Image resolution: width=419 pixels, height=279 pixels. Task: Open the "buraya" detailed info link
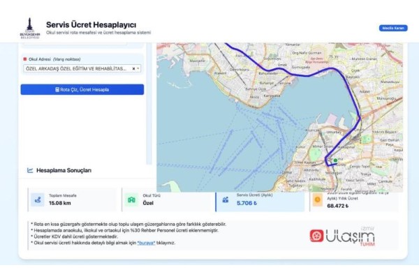146,243
